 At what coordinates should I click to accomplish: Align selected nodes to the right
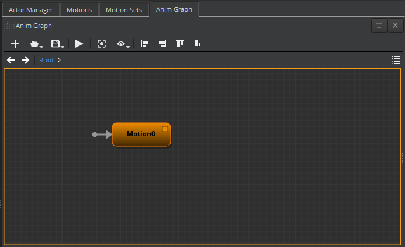pyautogui.click(x=162, y=44)
